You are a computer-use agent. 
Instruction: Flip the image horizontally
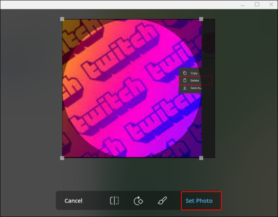114,200
